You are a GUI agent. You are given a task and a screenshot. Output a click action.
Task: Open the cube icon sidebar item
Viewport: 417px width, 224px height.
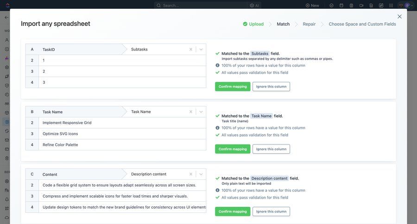click(x=7, y=112)
